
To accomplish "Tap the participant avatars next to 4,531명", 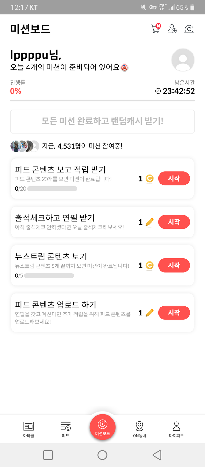I will (x=25, y=146).
